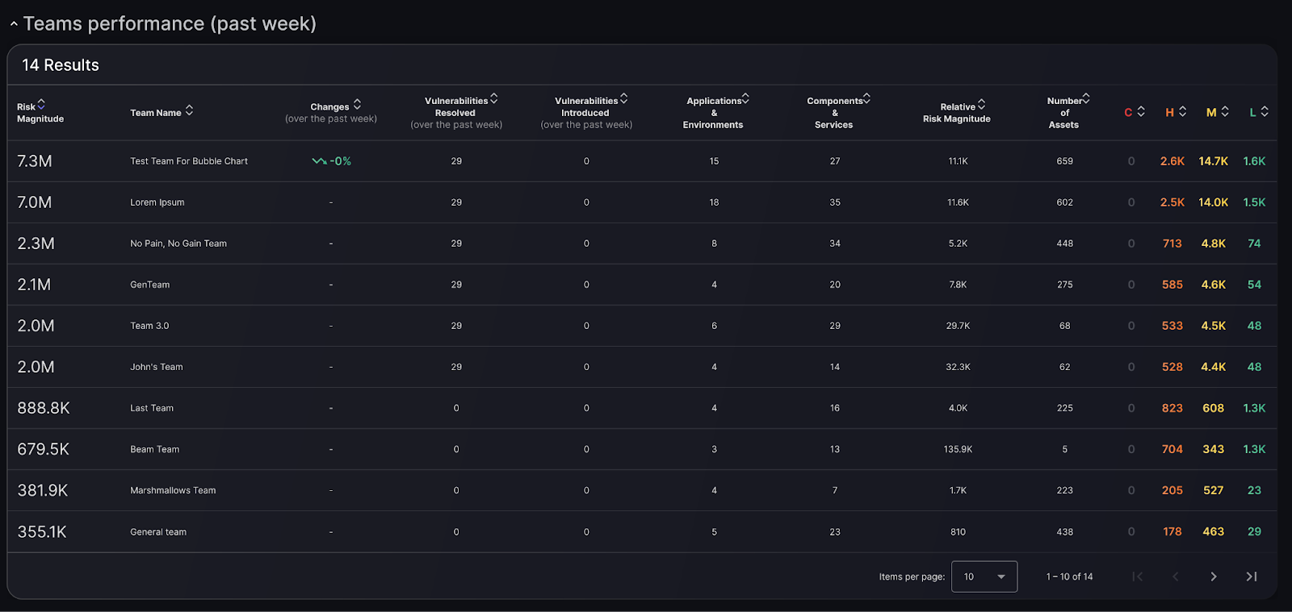Click assets count 448
Screen dimensions: 1292x612
1065,244
